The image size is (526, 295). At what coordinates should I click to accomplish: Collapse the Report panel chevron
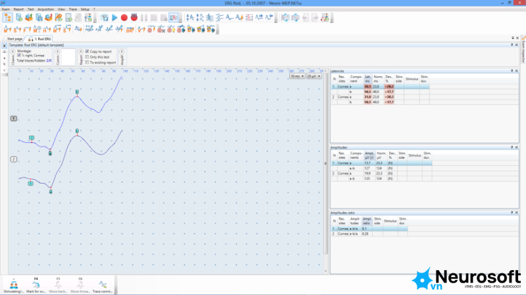tap(81, 52)
